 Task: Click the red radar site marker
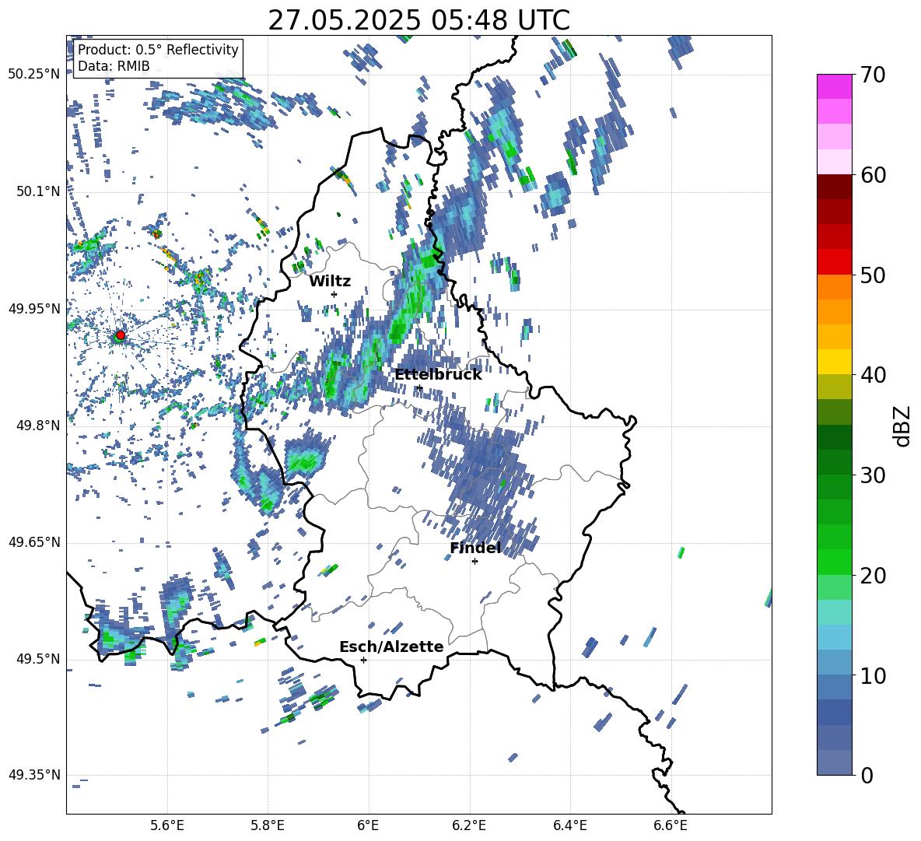click(121, 335)
